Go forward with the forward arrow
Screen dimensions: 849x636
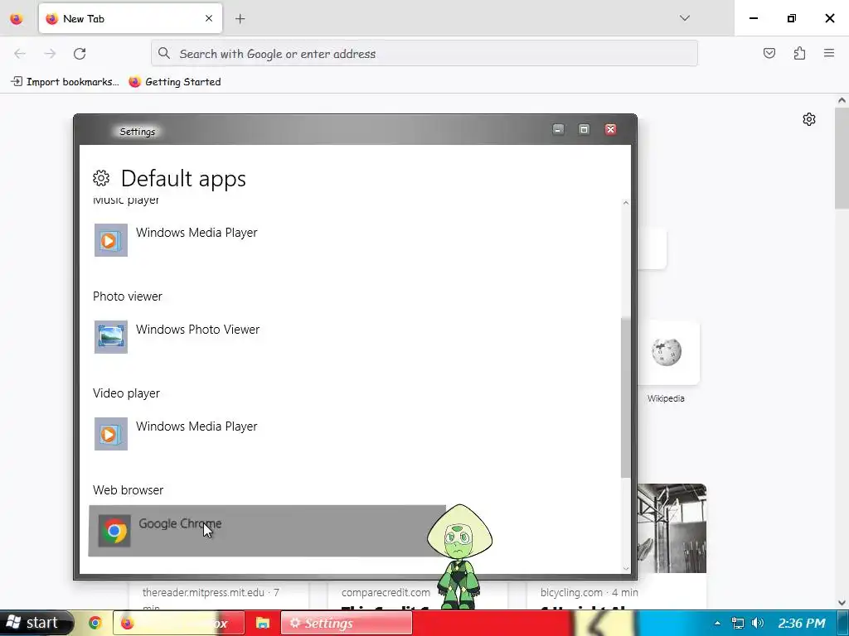click(x=50, y=54)
